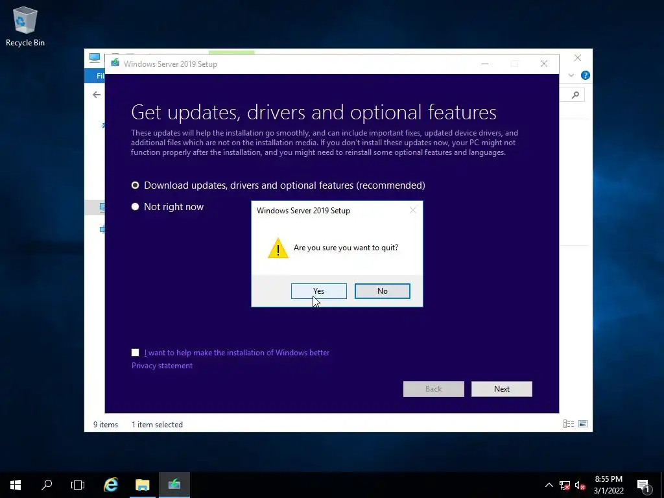The width and height of the screenshot is (664, 498).
Task: Close the quit confirmation dialog
Action: (x=413, y=210)
